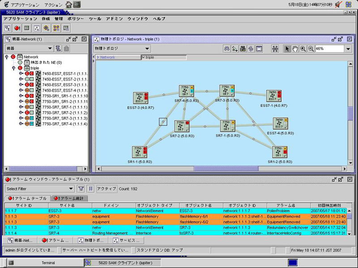Open the アプリケーション application menu

[20, 19]
